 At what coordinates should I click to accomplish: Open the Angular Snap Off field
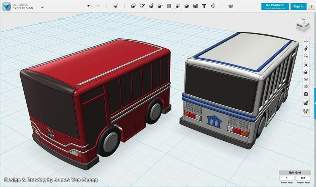(x=303, y=178)
